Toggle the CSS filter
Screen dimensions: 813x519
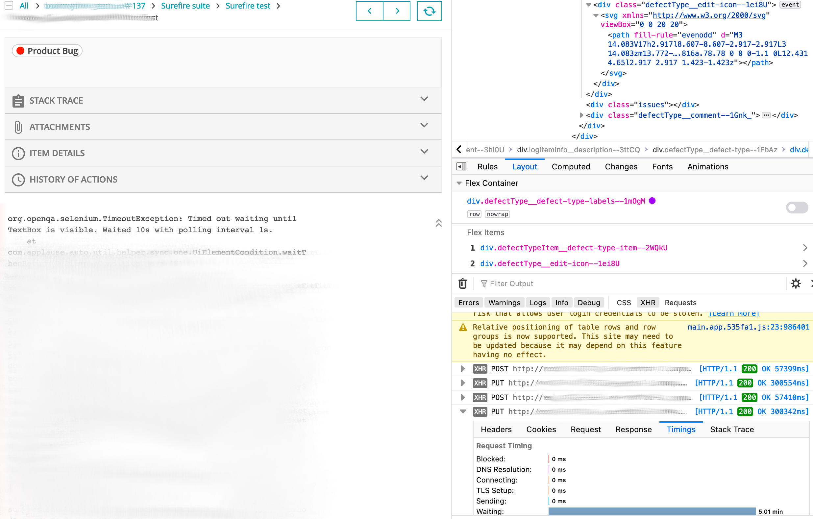click(624, 303)
